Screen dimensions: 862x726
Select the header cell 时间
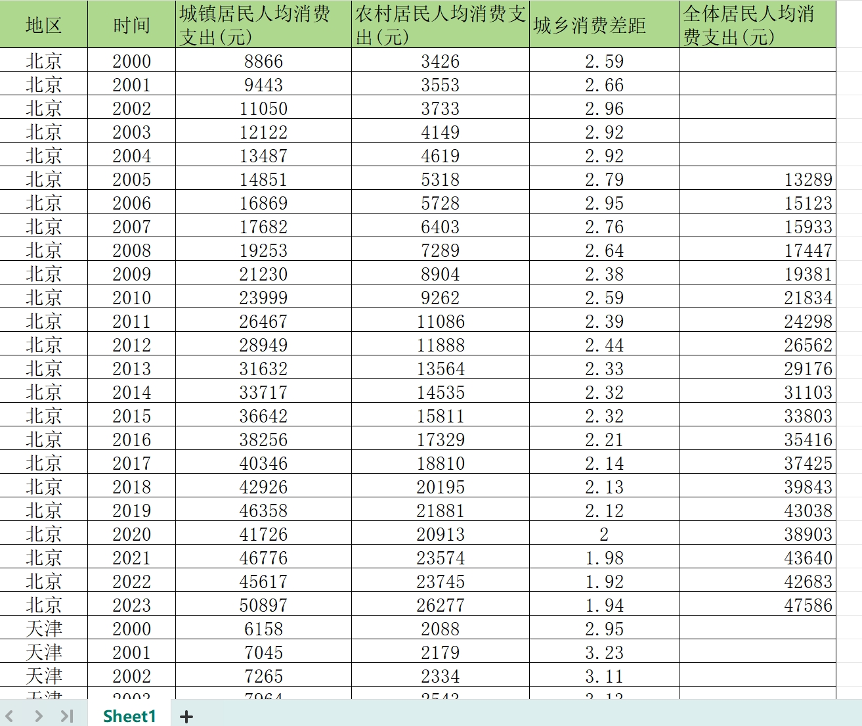click(131, 24)
